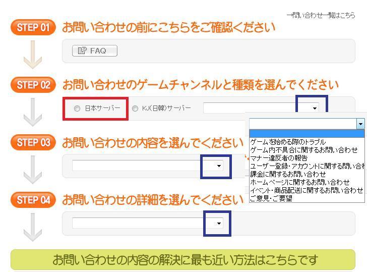
Task: Select イベント・商品配送に関するお問い合わせ option
Action: (306, 190)
